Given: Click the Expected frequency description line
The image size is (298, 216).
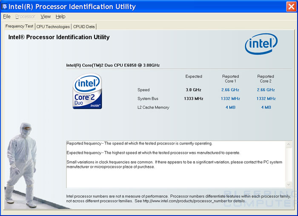Looking at the screenshot, I should 153,153.
